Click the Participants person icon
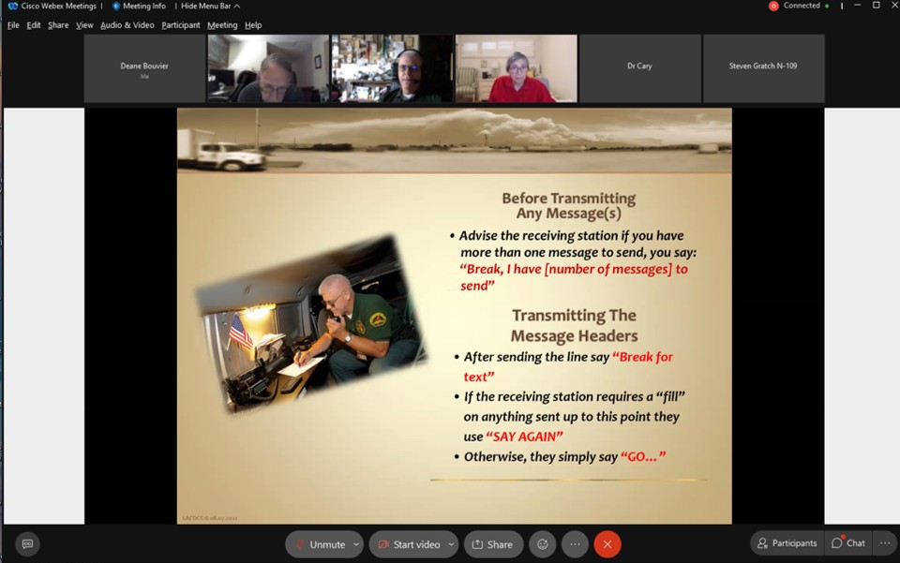Viewport: 900px width, 563px height. [x=762, y=543]
